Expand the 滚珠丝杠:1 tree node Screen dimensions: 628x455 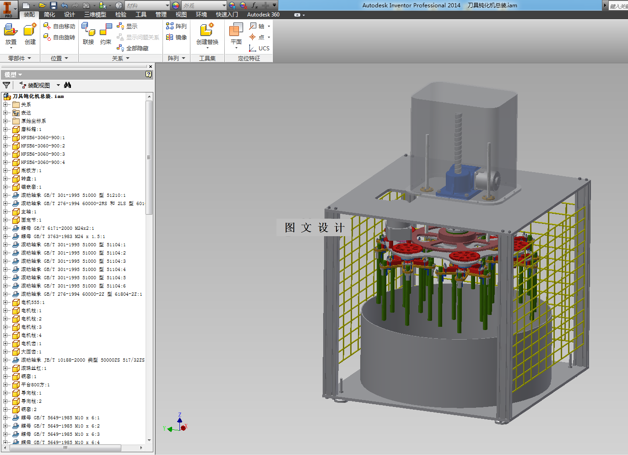tap(5, 368)
